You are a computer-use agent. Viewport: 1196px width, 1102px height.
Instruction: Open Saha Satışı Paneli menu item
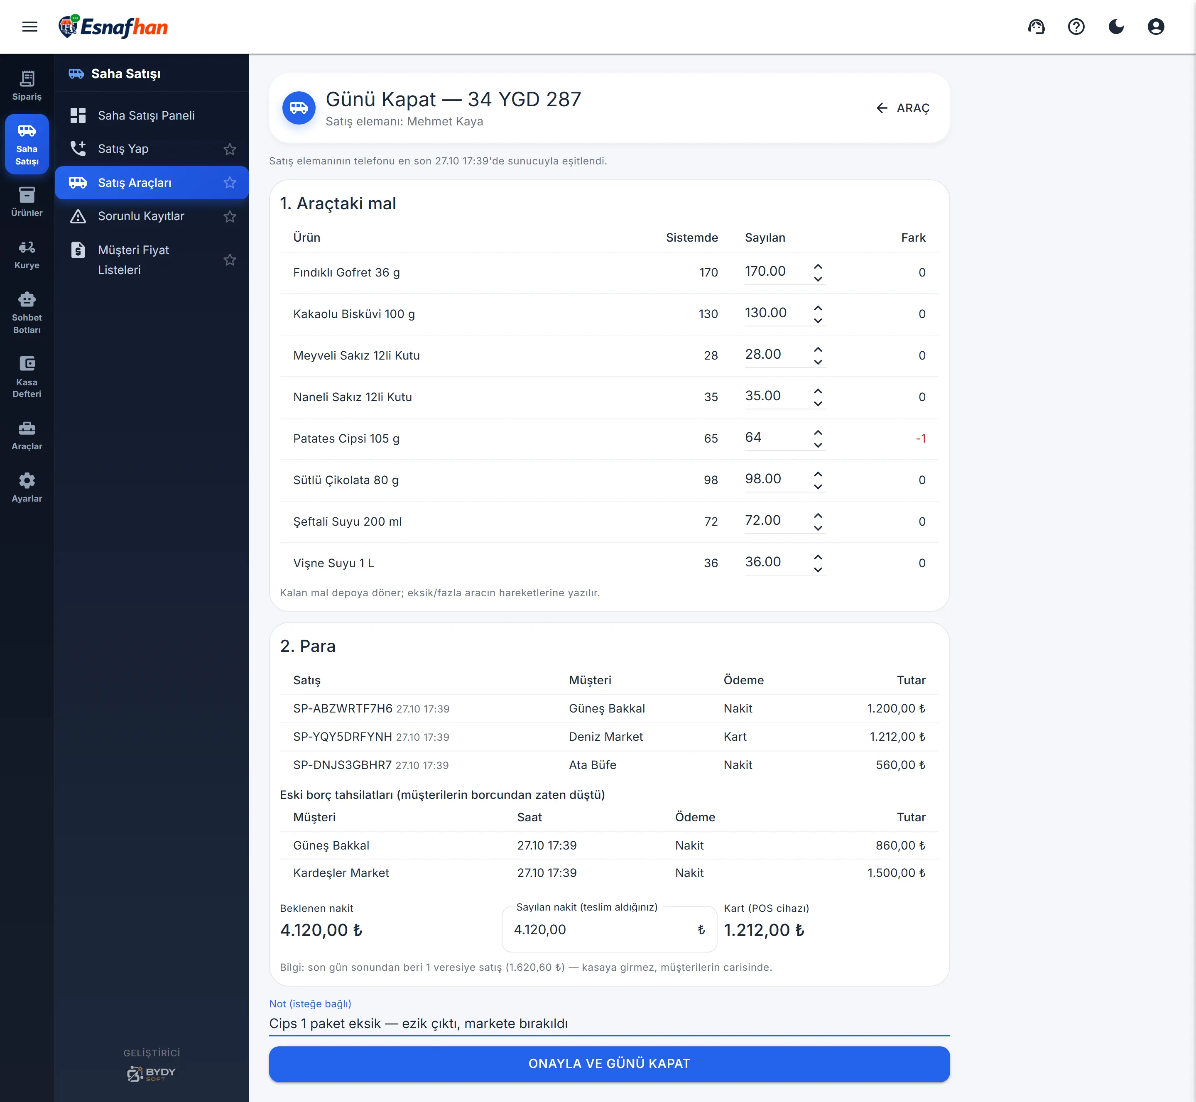[x=152, y=115]
